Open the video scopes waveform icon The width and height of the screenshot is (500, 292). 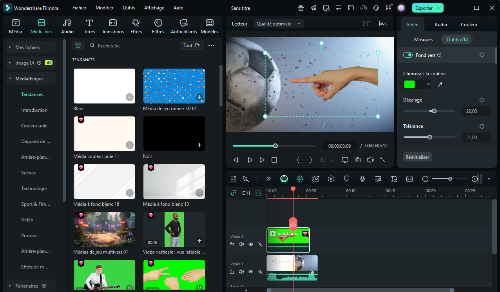tap(383, 24)
